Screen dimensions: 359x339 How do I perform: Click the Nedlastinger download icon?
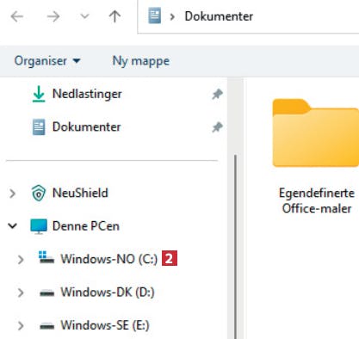39,94
